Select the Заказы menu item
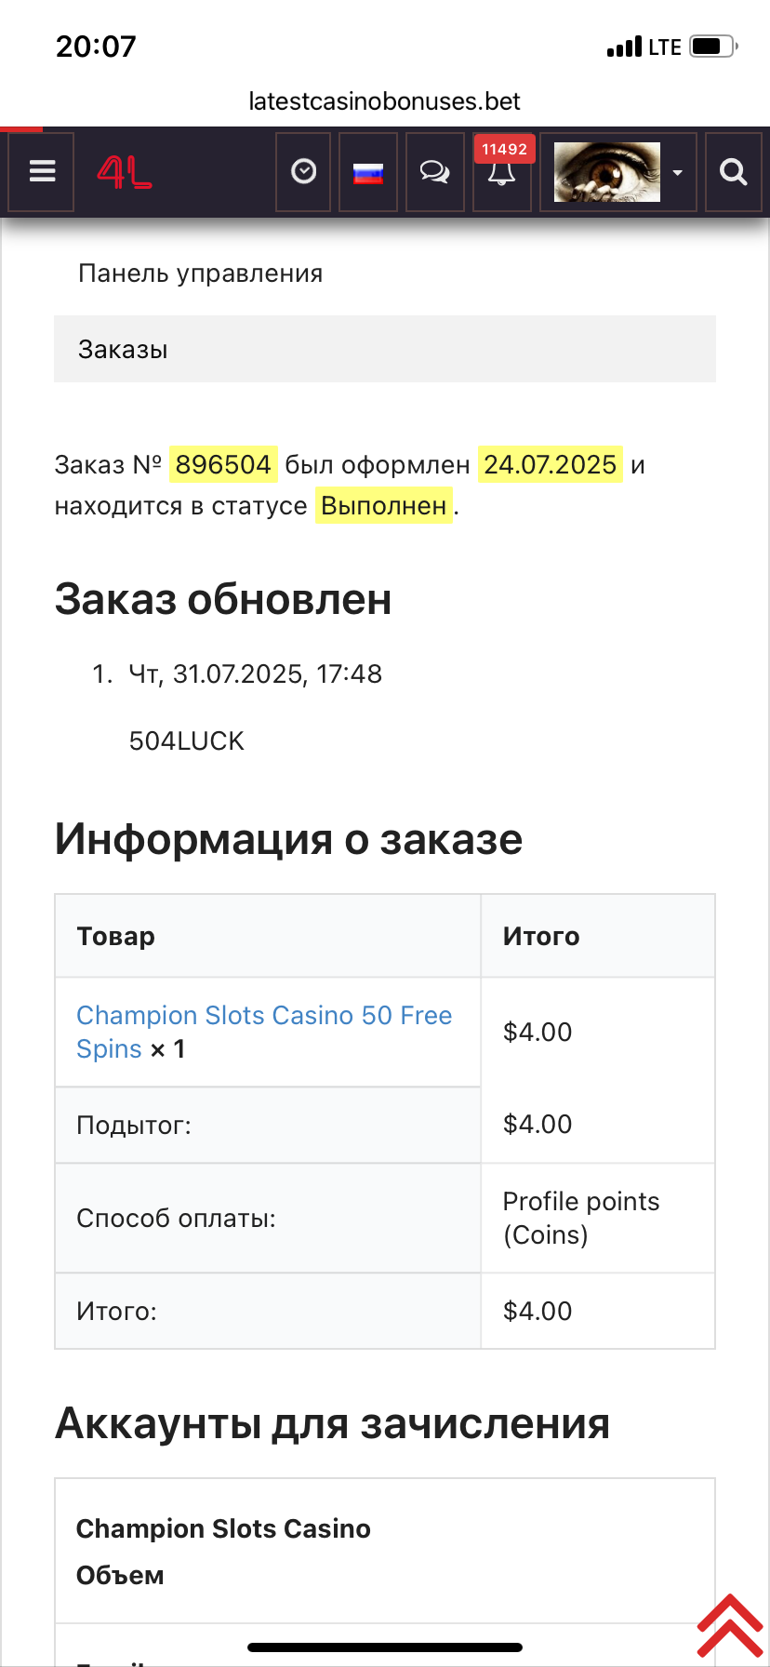Image resolution: width=770 pixels, height=1667 pixels. click(124, 350)
